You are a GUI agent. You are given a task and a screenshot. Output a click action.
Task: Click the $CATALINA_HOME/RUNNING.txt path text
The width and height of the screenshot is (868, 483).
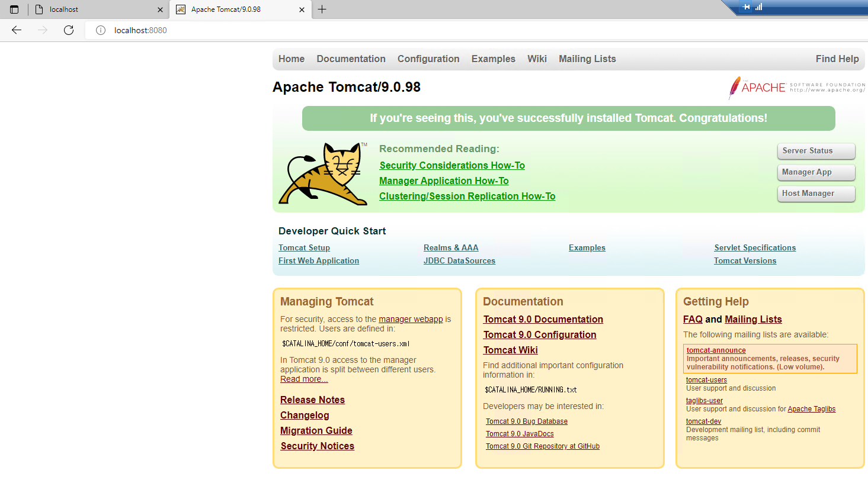(x=530, y=390)
